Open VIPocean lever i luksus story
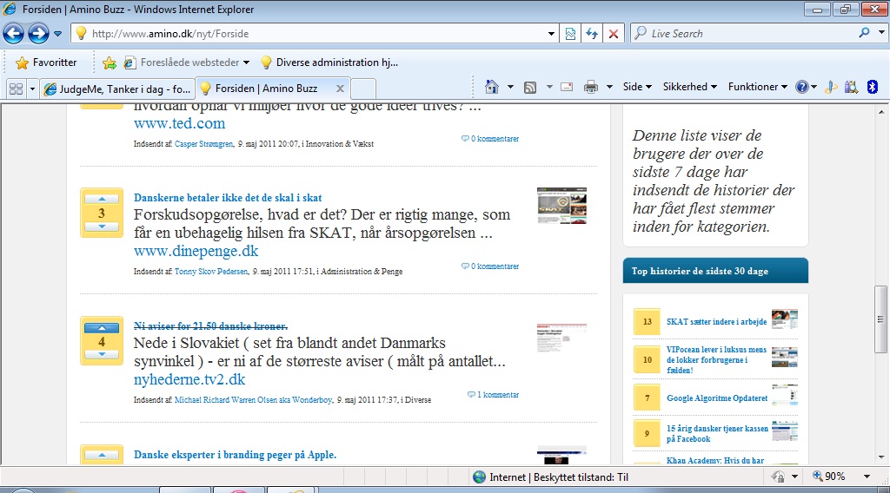The height and width of the screenshot is (493, 890). [716, 360]
